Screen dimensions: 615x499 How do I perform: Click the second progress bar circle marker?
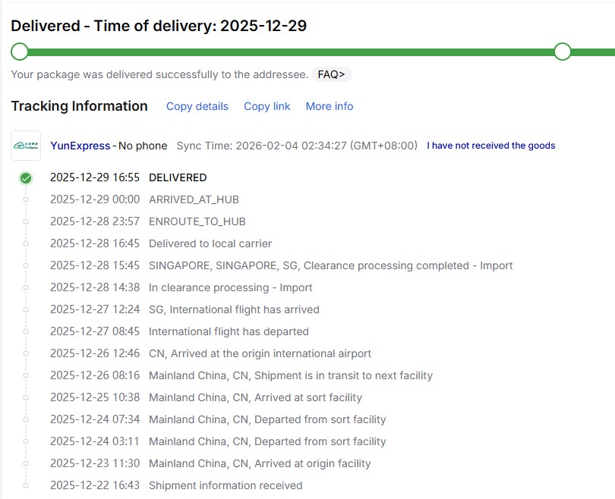(x=563, y=52)
